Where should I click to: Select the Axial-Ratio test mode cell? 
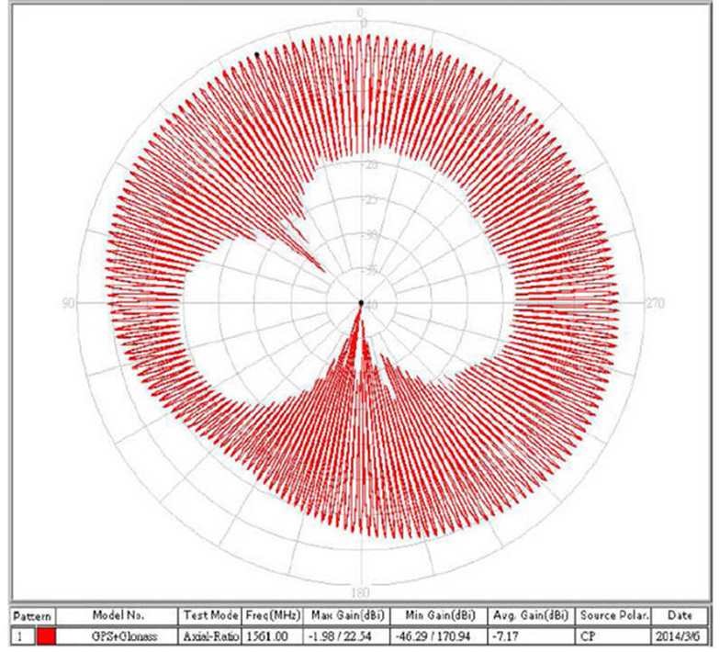coord(208,635)
